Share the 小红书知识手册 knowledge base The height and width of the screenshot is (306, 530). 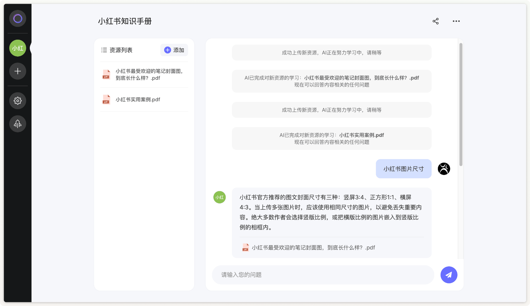(436, 21)
